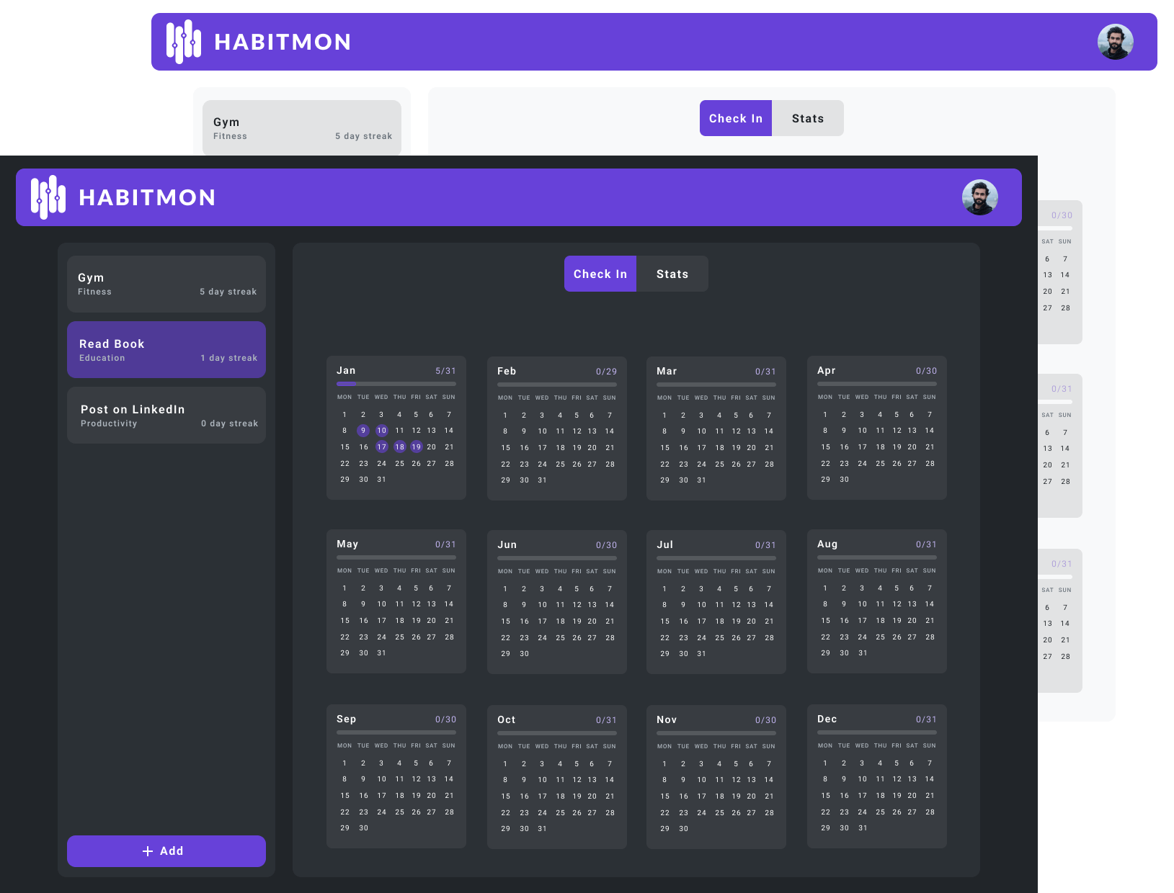Viewport: 1174px width, 893px height.
Task: Click the January progress bar
Action: [396, 384]
